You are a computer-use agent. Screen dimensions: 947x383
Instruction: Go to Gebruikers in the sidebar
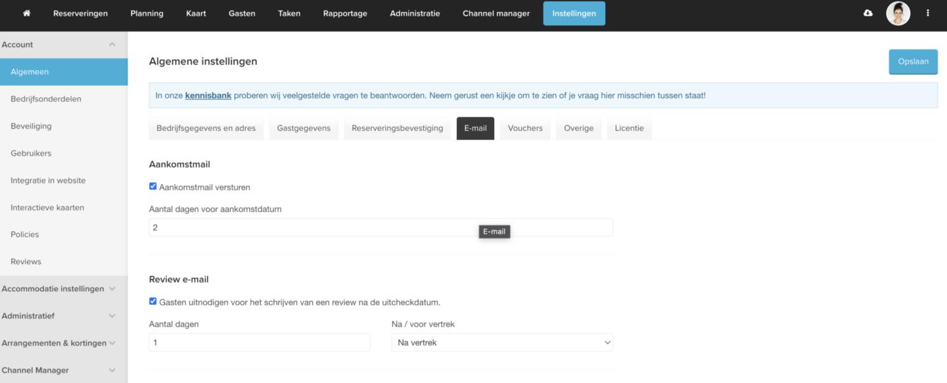pos(31,153)
